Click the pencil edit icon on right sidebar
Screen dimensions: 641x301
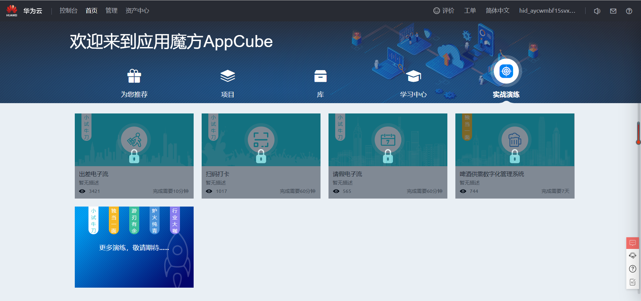632,282
